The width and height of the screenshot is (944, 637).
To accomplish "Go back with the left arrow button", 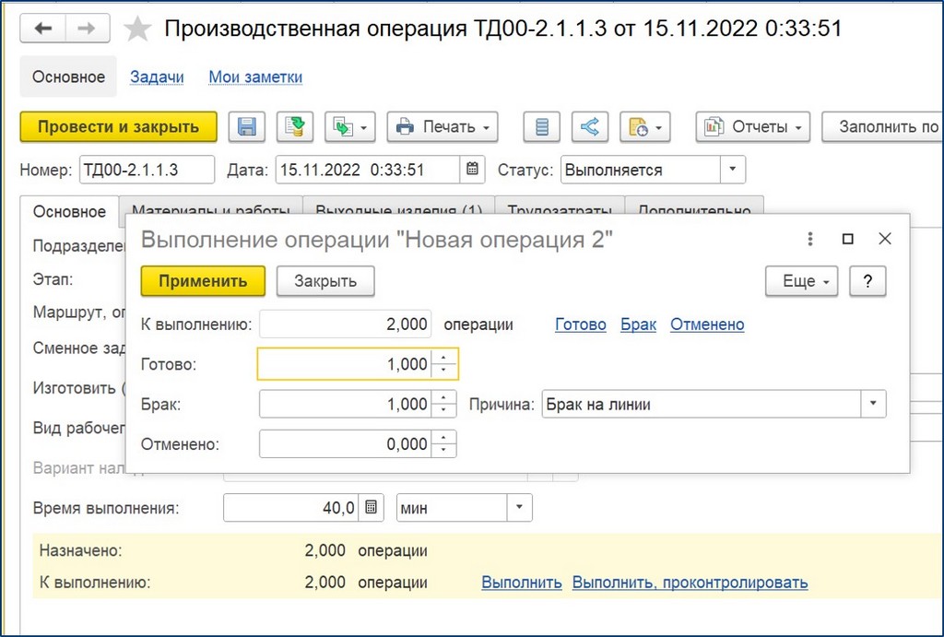I will point(42,29).
